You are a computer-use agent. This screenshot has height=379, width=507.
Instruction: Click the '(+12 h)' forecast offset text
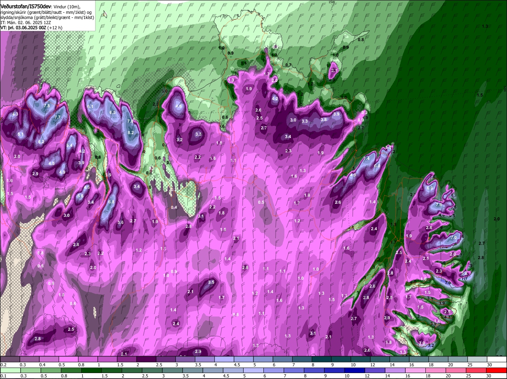click(55, 28)
